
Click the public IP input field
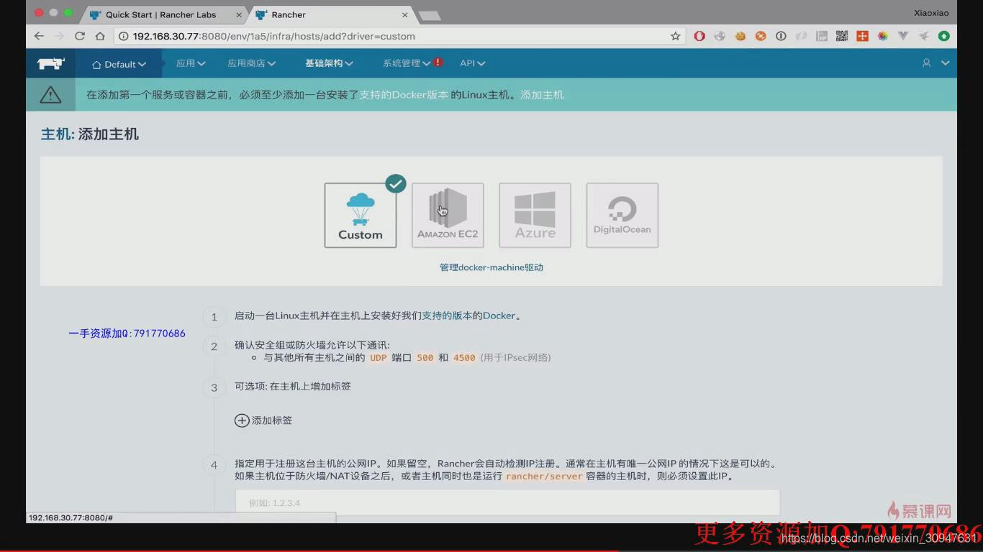click(x=507, y=502)
